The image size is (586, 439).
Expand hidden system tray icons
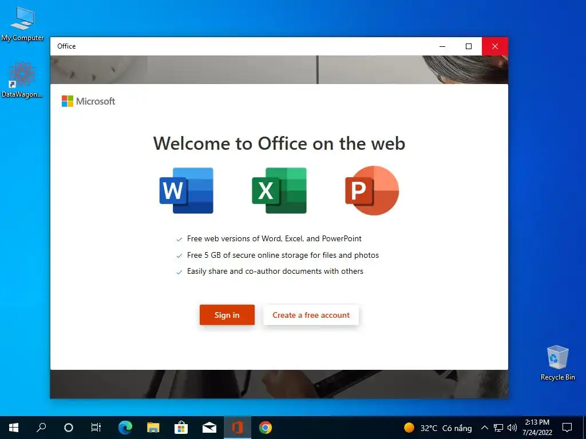[484, 428]
